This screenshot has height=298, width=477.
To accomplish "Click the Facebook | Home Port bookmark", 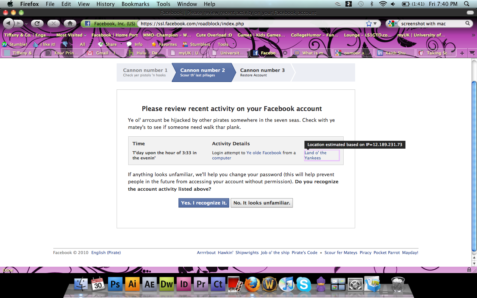I will coord(114,35).
